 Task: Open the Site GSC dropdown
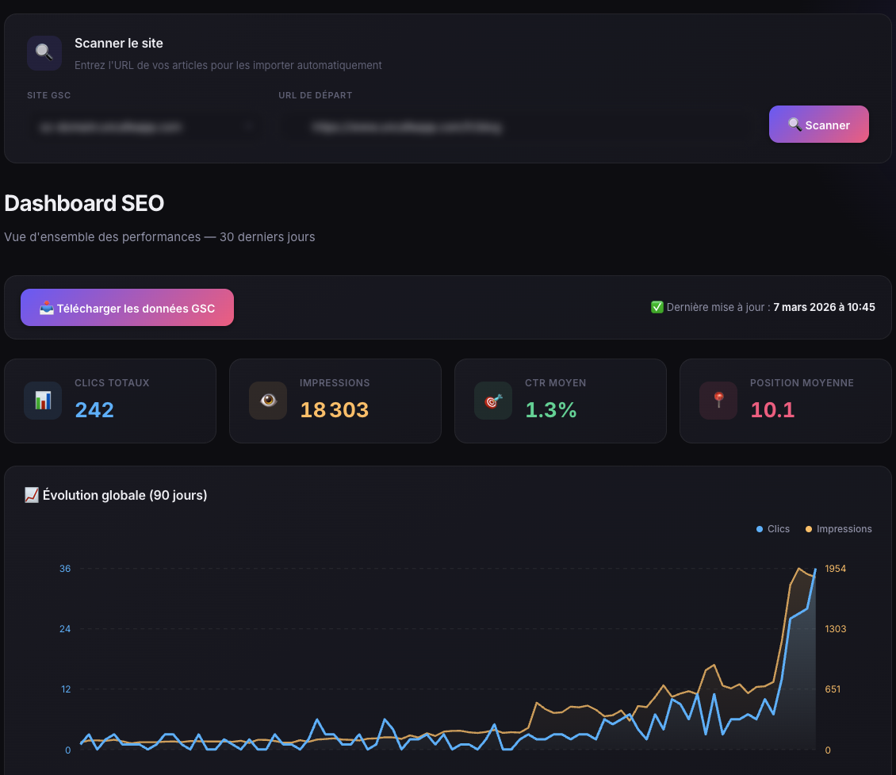142,126
